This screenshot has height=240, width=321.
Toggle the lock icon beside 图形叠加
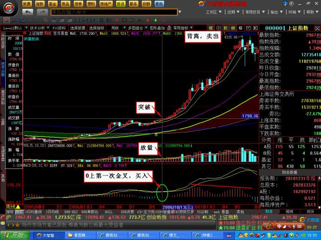[x=169, y=28]
